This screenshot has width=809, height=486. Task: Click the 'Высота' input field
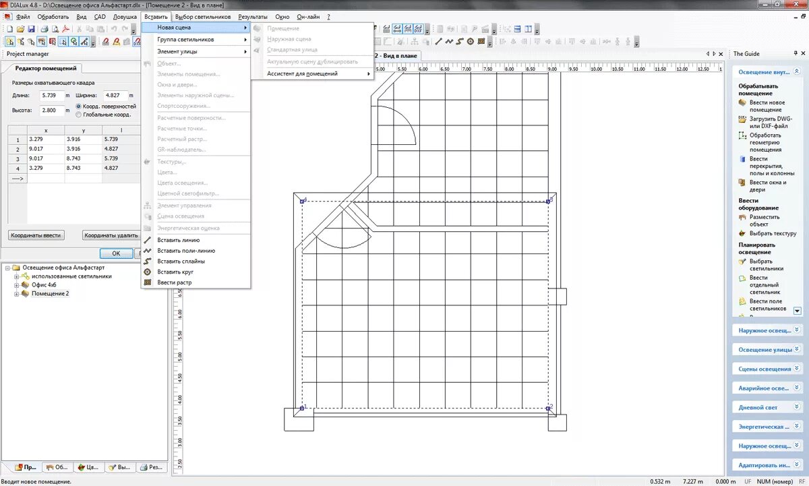[x=53, y=110]
